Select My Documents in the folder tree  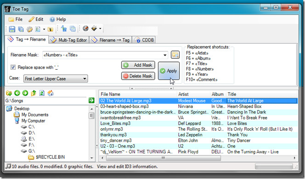35,115
